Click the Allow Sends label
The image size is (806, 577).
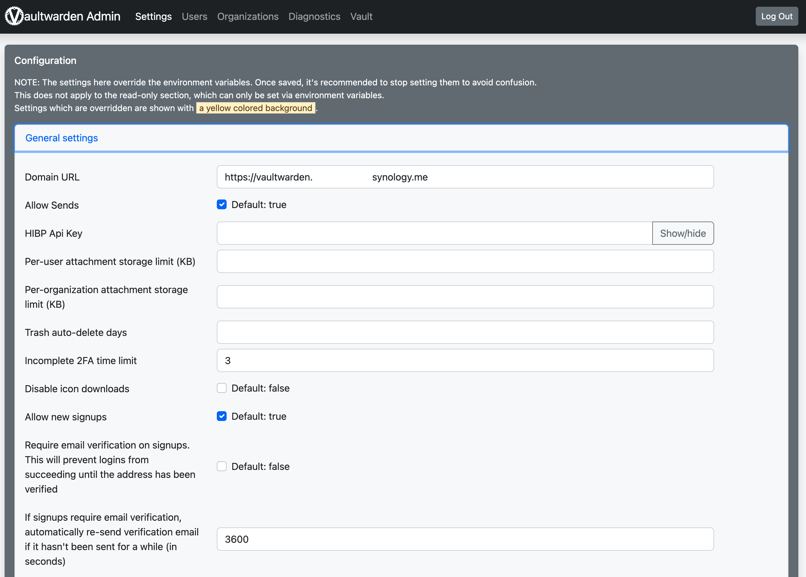tap(51, 205)
